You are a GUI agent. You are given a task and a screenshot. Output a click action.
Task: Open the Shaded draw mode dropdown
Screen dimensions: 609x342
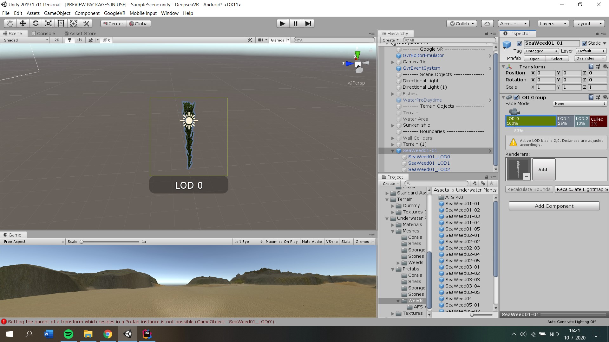(26, 40)
